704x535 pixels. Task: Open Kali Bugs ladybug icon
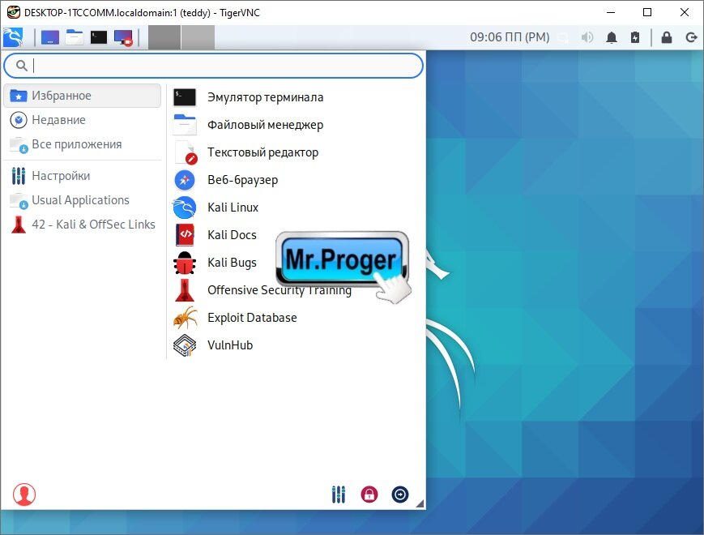point(185,263)
